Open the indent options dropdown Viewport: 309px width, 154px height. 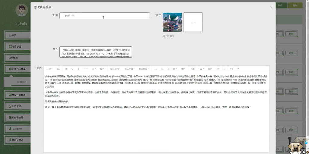(183, 69)
